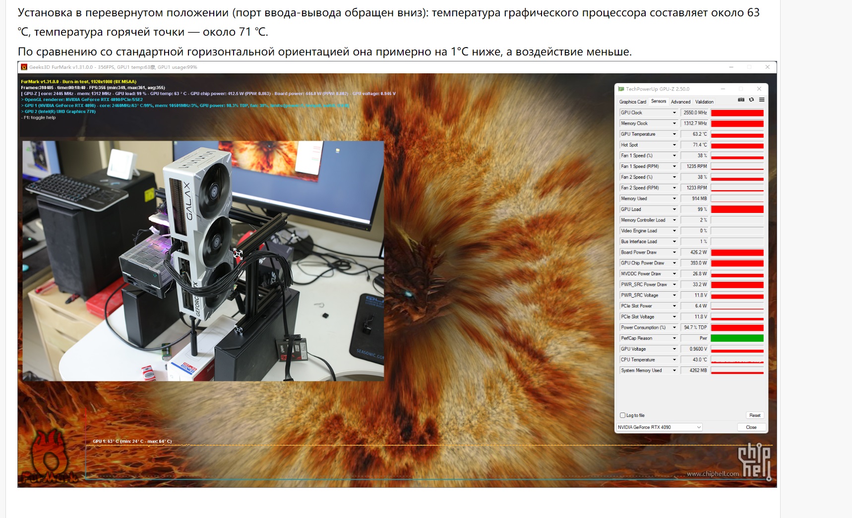Open the NVIDIA GeForce RTX 4090 device dropdown

(x=660, y=427)
